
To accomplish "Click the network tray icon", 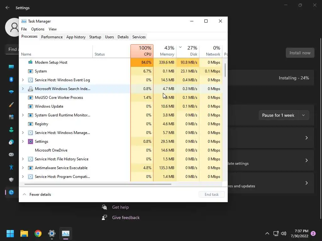I will point(276,233).
